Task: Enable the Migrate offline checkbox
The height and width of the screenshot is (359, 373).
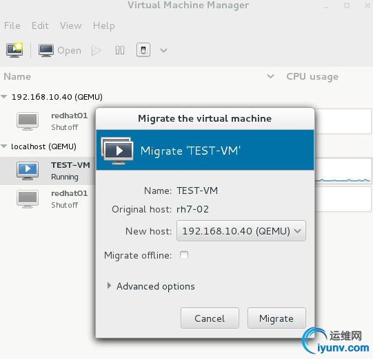Action: click(x=184, y=255)
